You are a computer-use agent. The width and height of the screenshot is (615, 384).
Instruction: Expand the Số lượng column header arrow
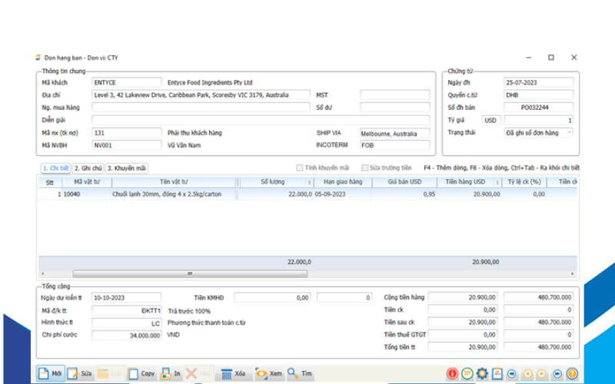[x=309, y=183]
